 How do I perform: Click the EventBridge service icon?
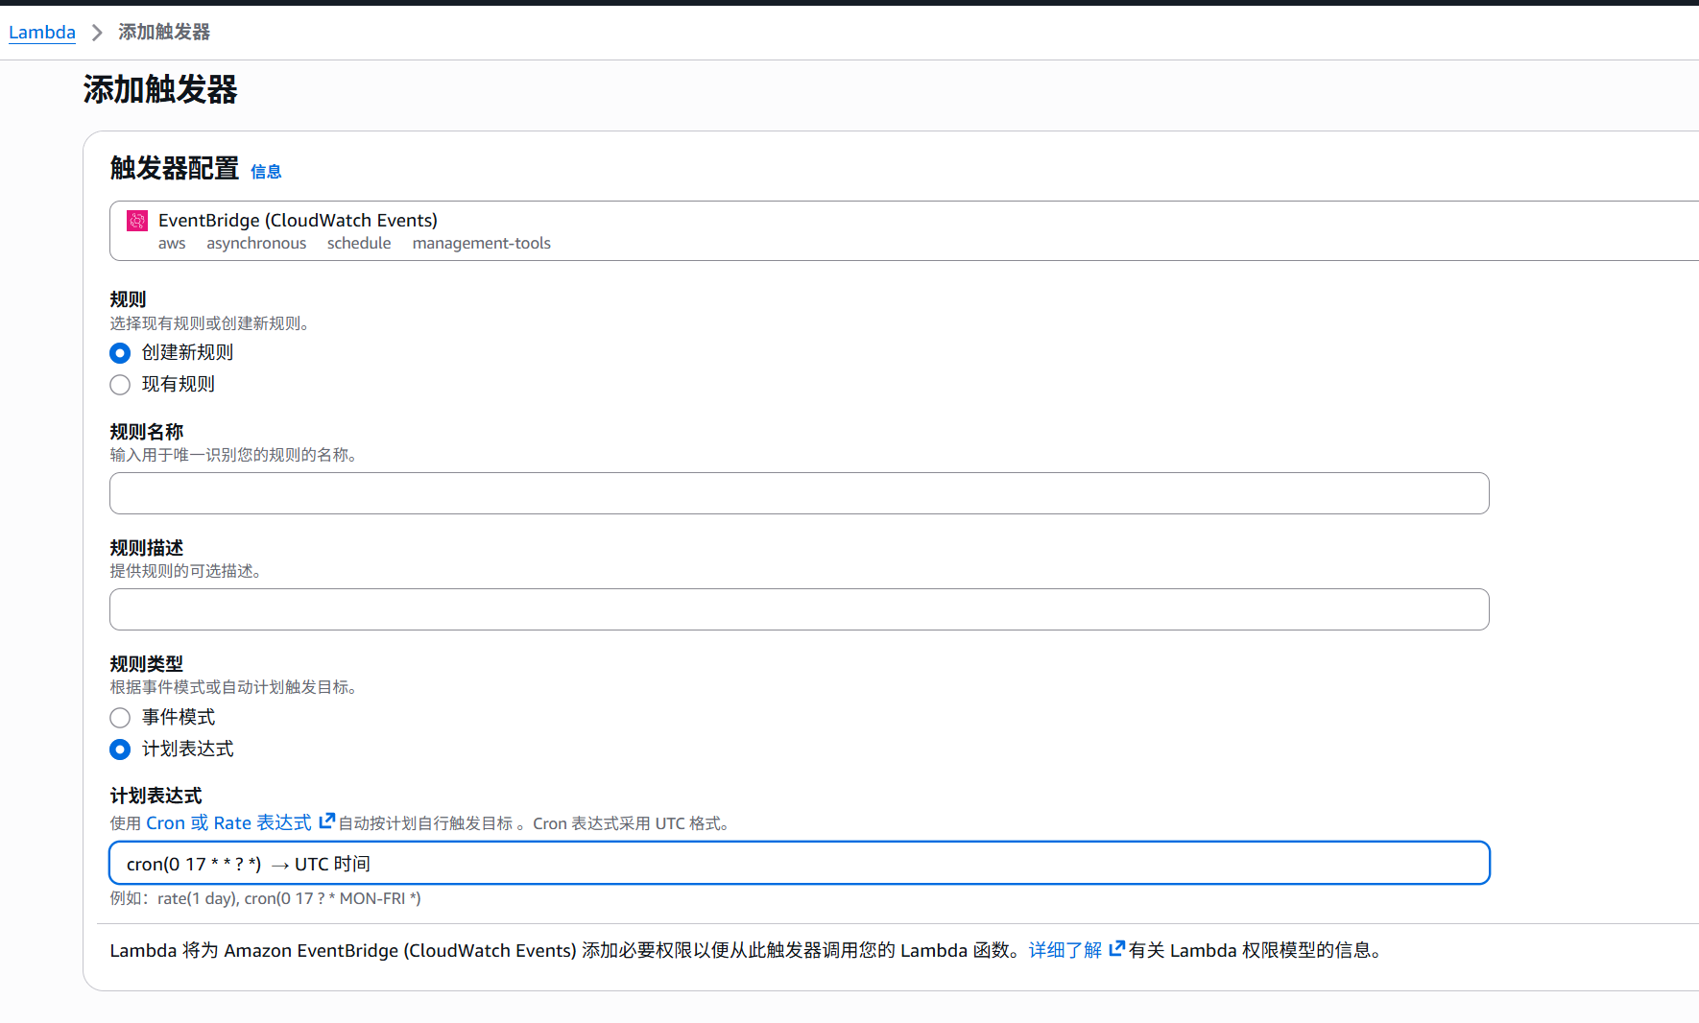137,221
